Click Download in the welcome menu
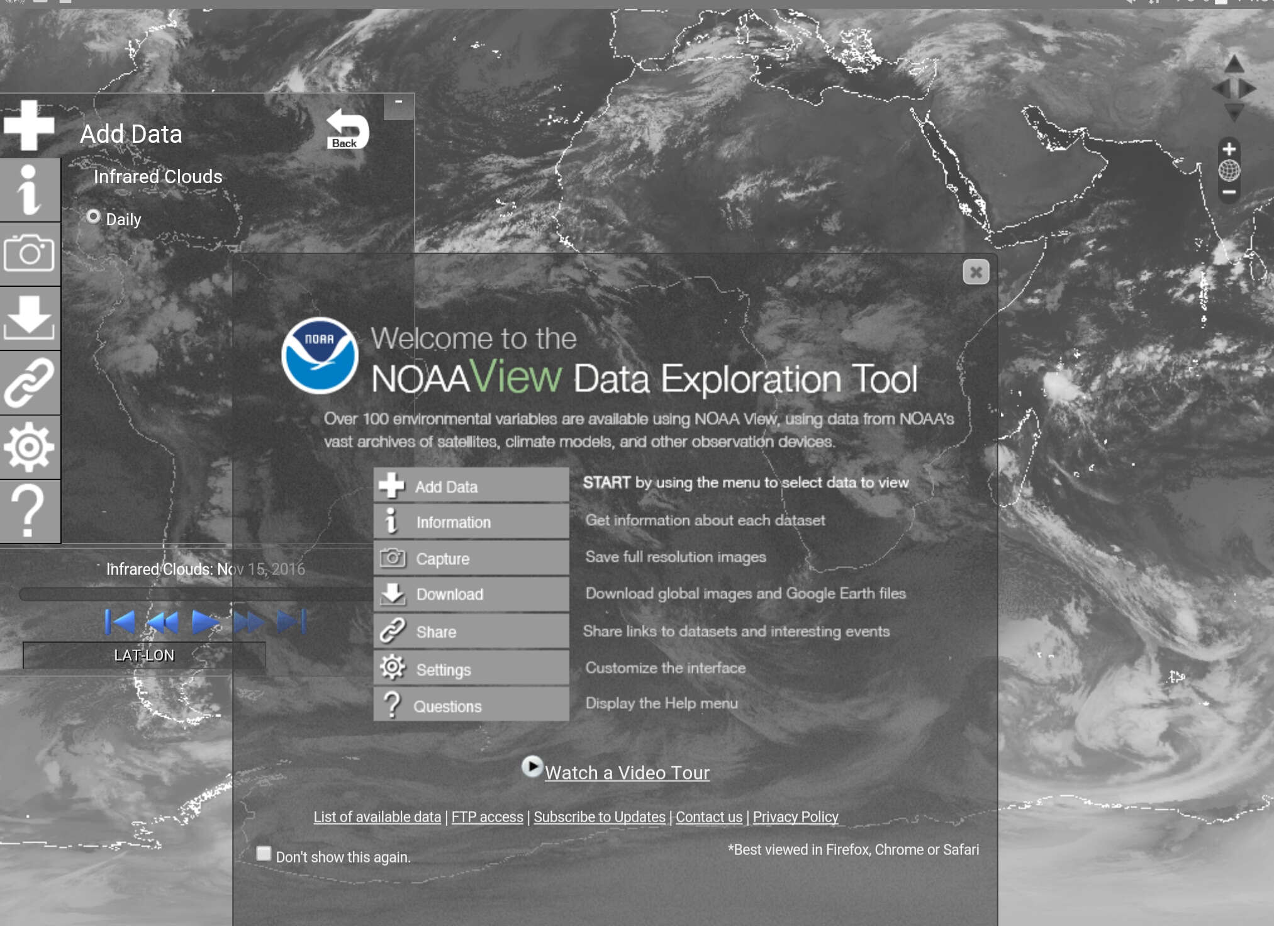Viewport: 1274px width, 926px height. [471, 594]
